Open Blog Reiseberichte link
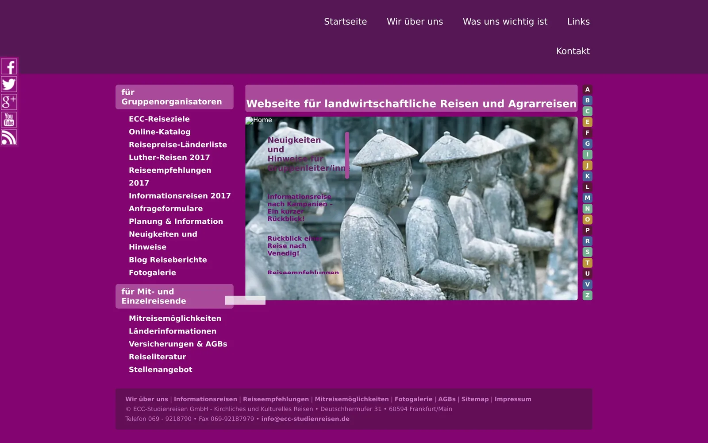 [x=168, y=260]
